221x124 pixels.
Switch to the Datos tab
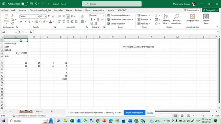point(69,10)
